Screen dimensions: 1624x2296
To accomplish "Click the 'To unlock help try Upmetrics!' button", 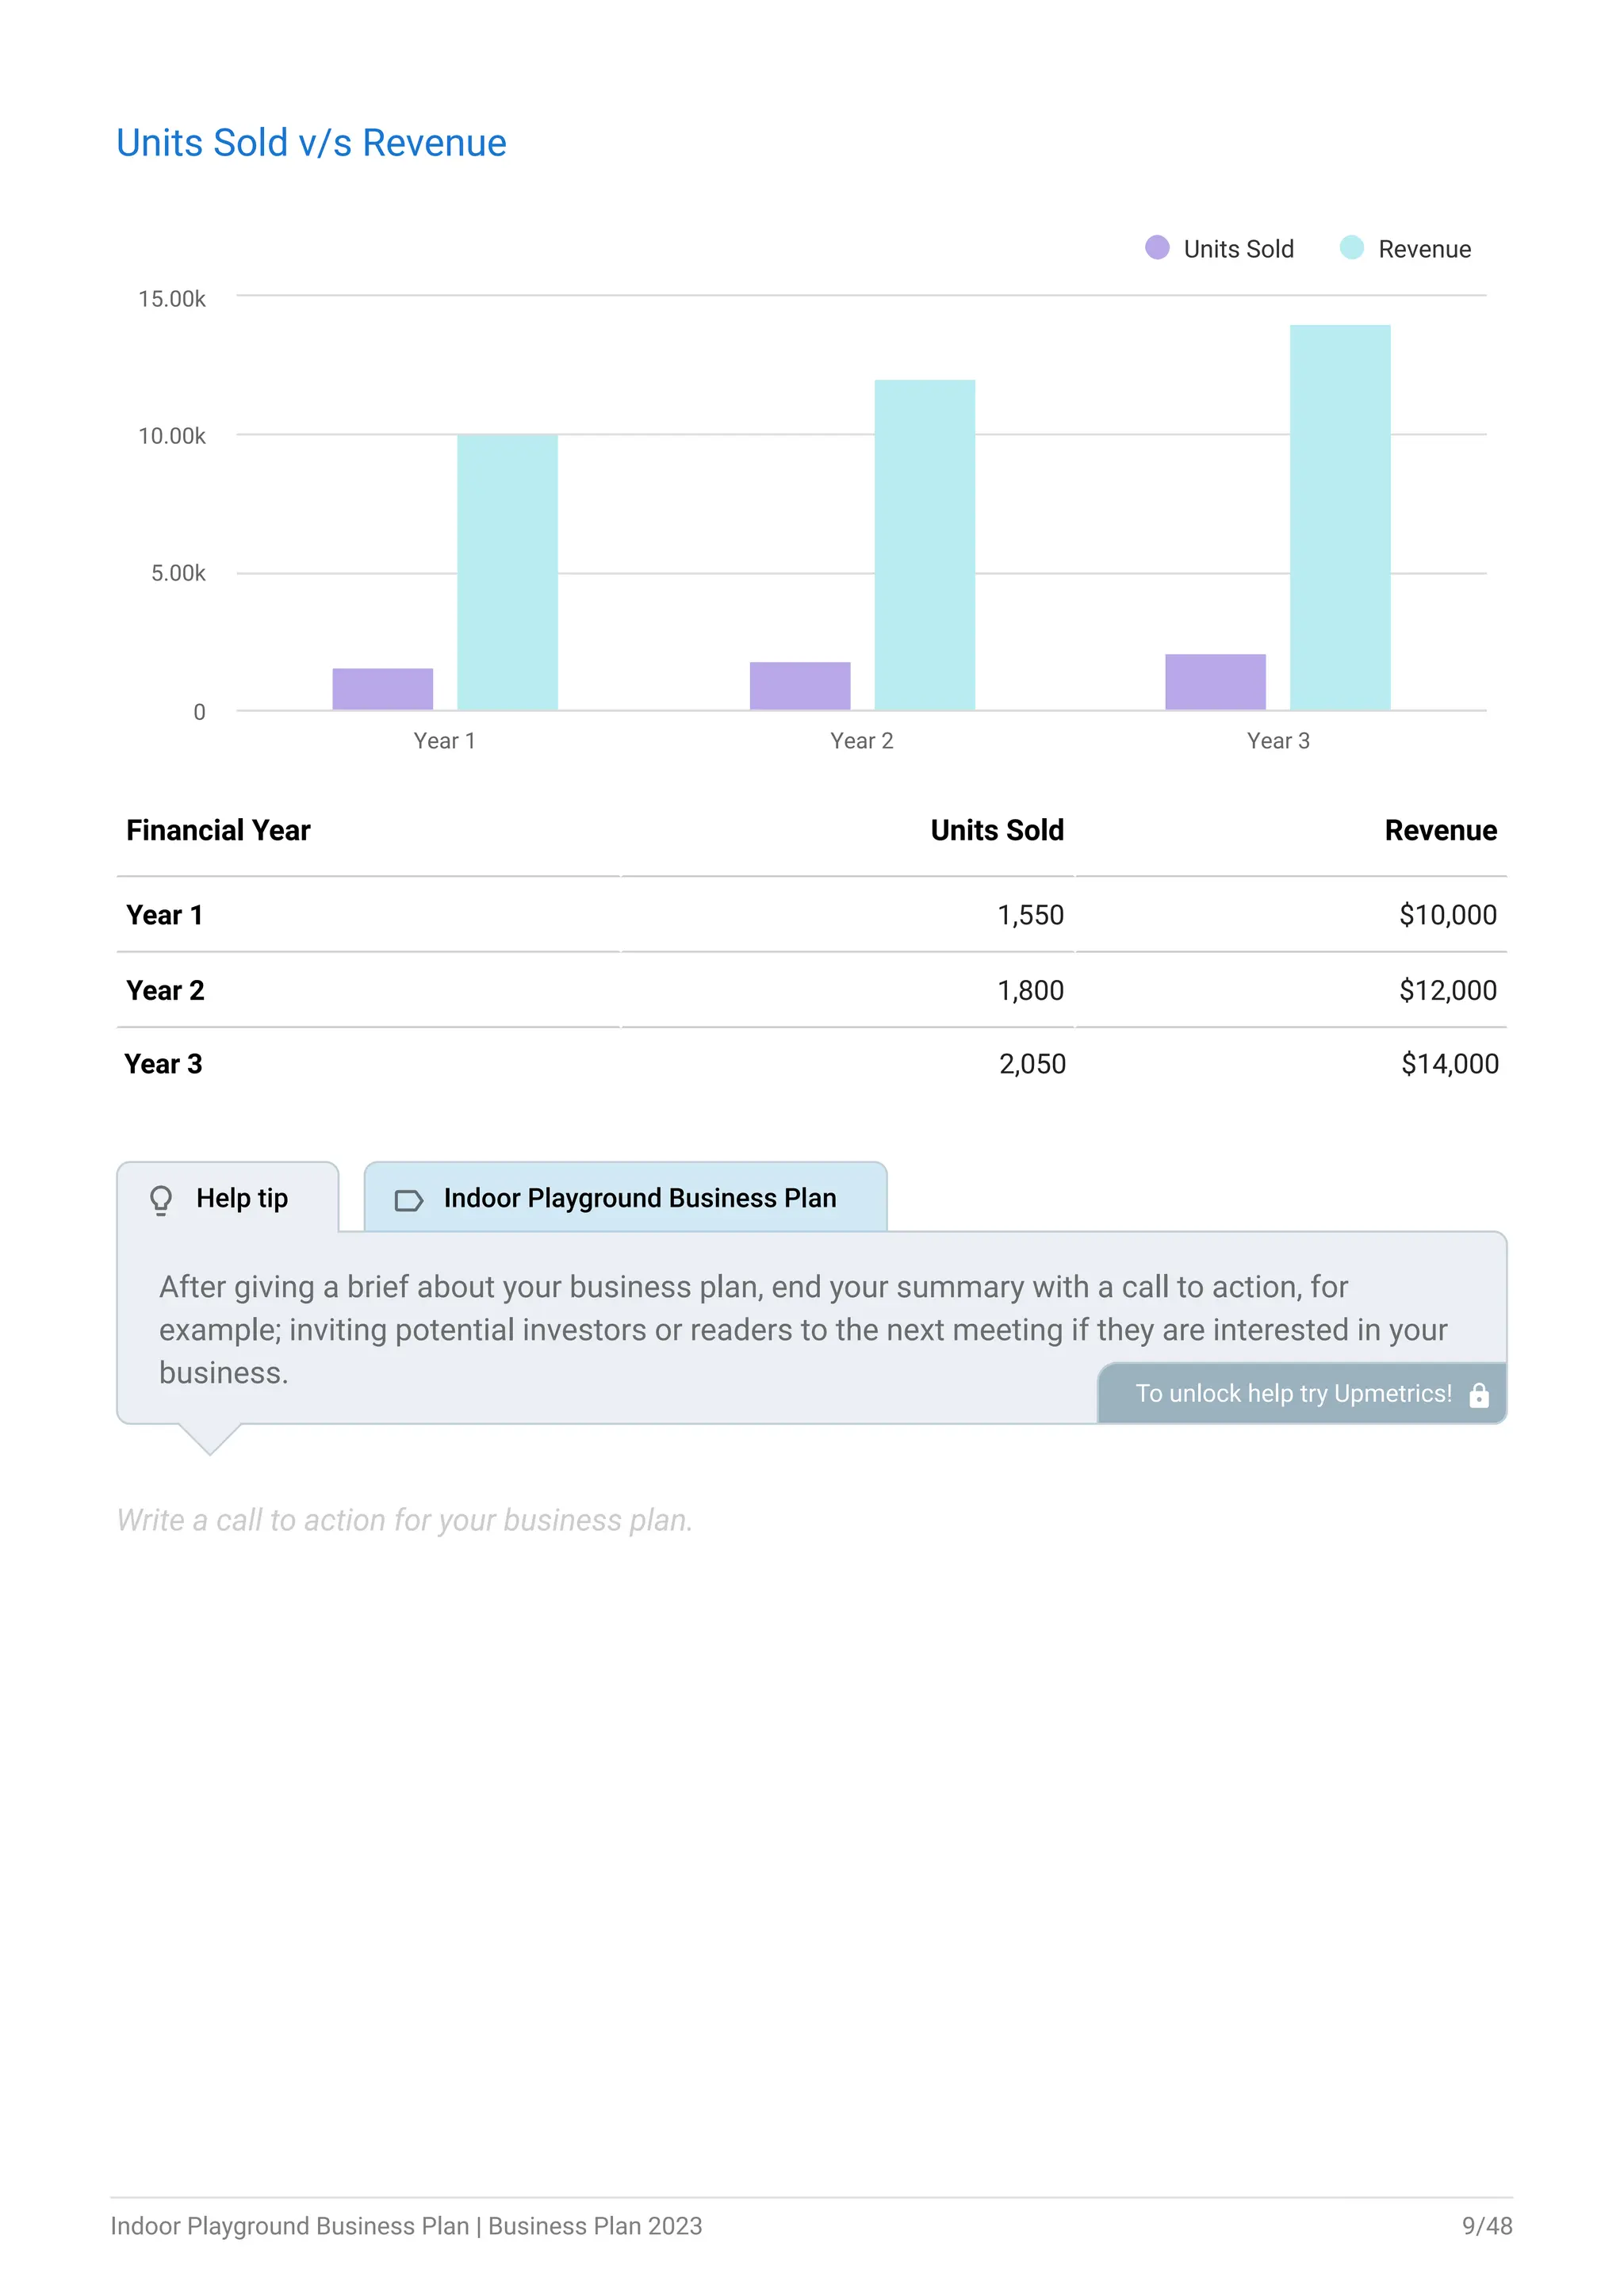I will pos(1302,1393).
